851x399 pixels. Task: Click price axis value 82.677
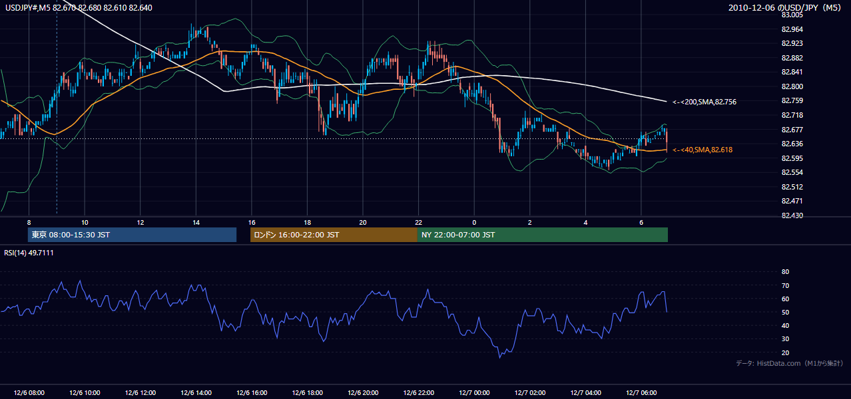[792, 130]
